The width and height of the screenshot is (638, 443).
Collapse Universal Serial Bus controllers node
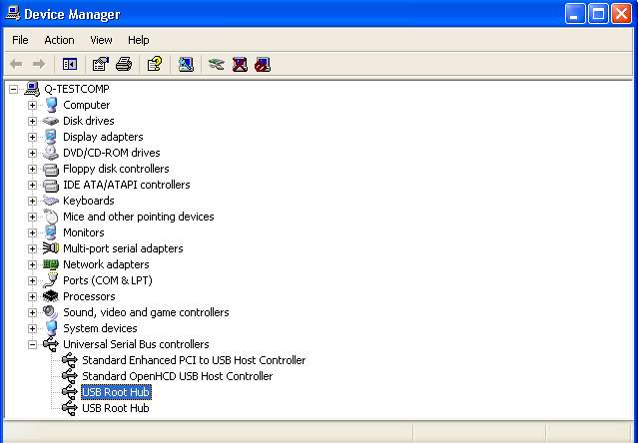point(32,344)
